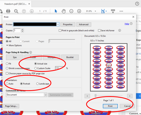Open the find magnifier tool in the toolbar
This screenshot has width=141, height=115.
click(x=16, y=11)
